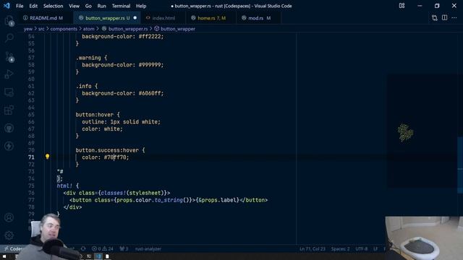Click 'button.success:hover' selector on line 70

point(107,150)
